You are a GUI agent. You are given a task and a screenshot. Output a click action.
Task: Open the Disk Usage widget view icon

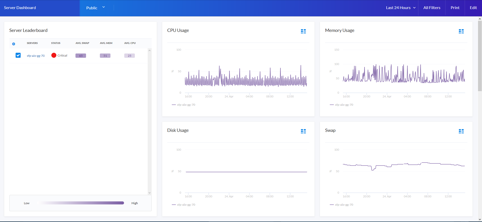click(303, 131)
